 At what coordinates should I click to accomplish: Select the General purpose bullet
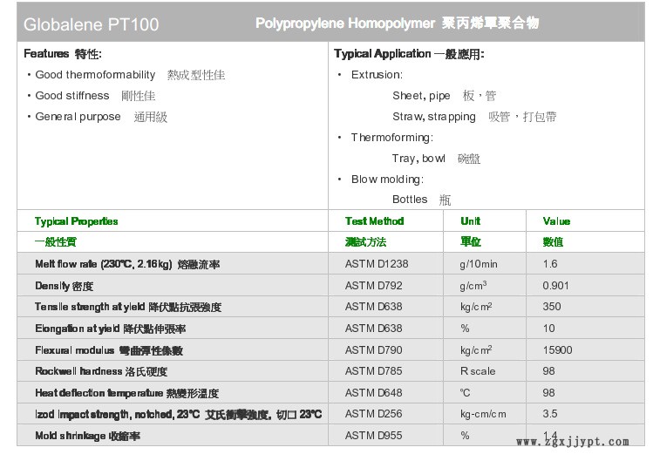click(x=100, y=117)
